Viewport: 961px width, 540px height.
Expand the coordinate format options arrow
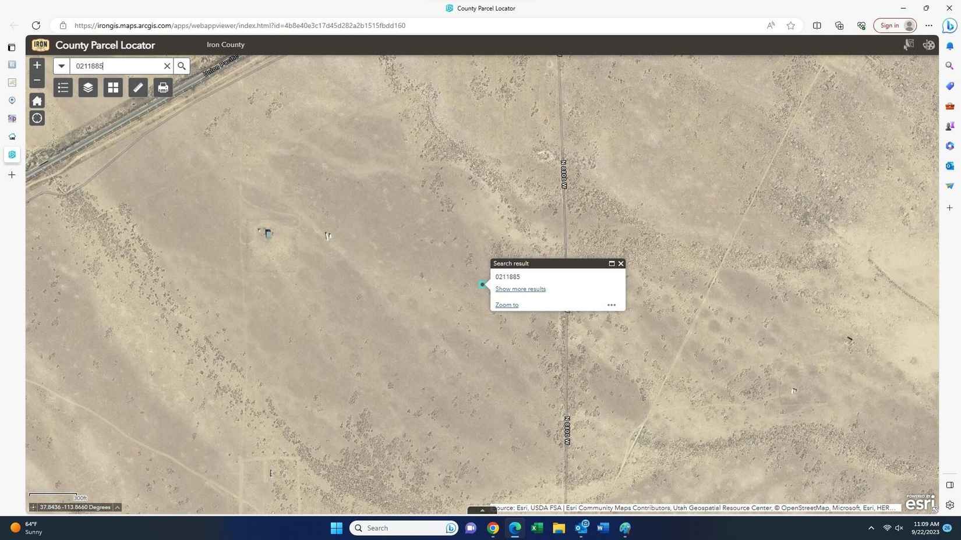coord(118,507)
